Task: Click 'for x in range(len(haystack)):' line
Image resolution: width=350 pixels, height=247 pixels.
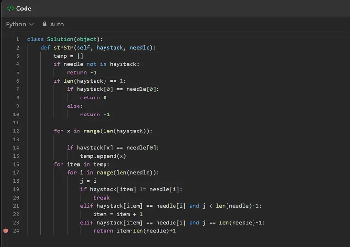Action: [103, 131]
